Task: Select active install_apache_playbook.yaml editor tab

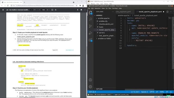Action: 150,12
